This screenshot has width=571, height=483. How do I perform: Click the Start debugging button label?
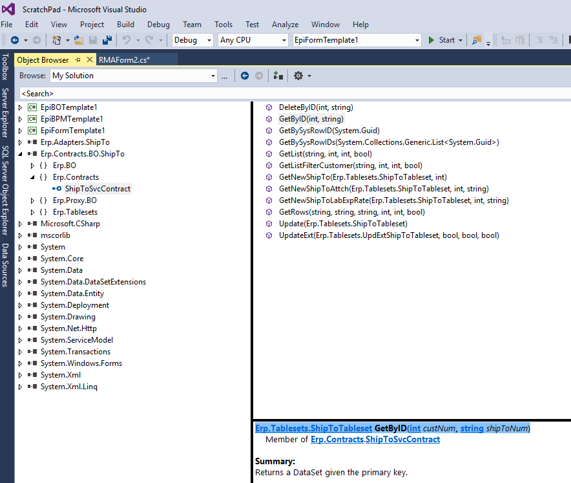point(447,40)
